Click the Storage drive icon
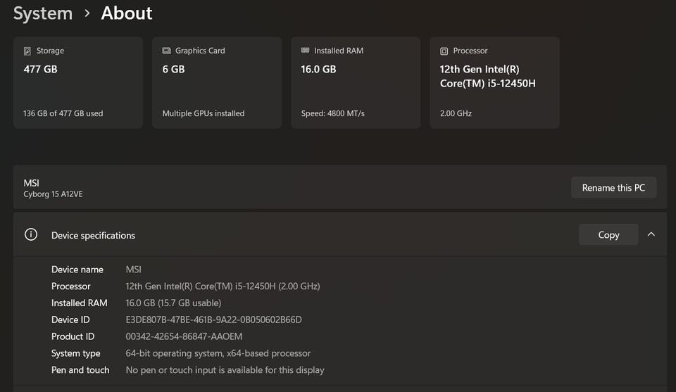Image resolution: width=676 pixels, height=392 pixels. (x=27, y=51)
